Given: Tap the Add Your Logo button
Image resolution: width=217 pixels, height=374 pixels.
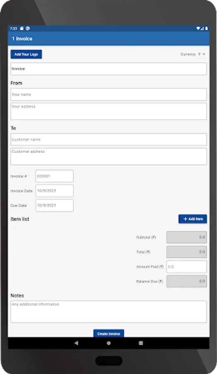Looking at the screenshot, I should [x=26, y=54].
